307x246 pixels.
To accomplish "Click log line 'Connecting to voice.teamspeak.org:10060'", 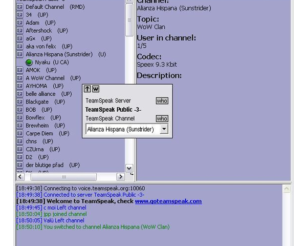I will click(x=81, y=188).
